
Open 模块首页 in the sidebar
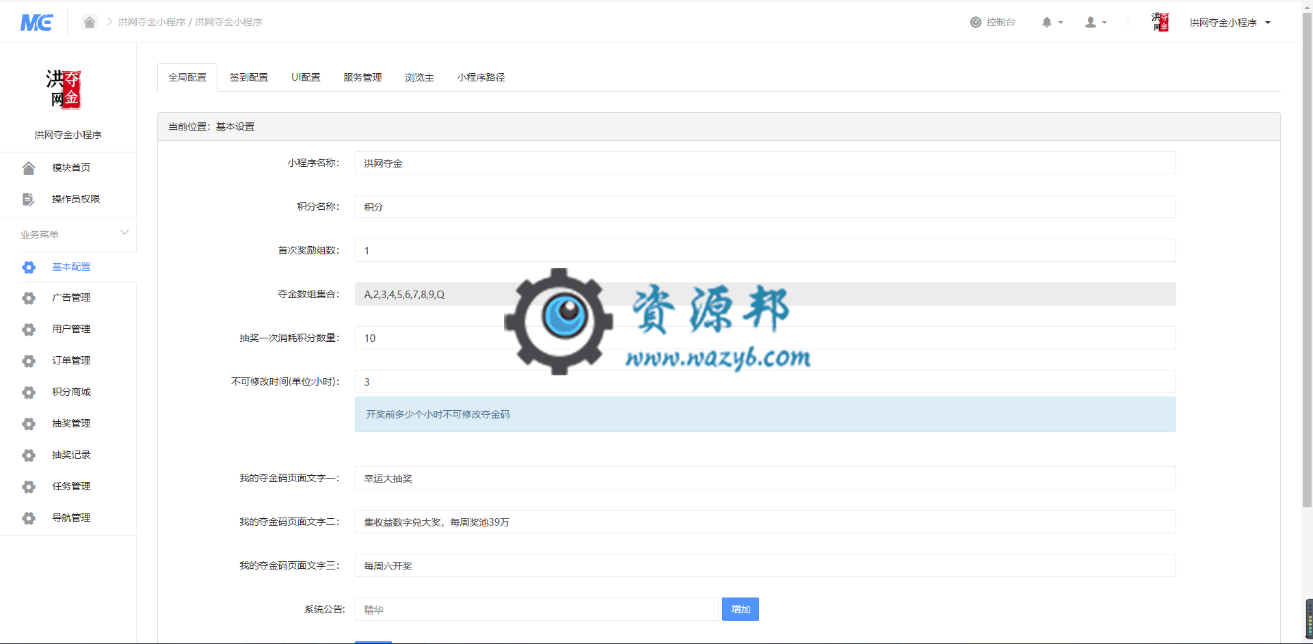point(71,167)
